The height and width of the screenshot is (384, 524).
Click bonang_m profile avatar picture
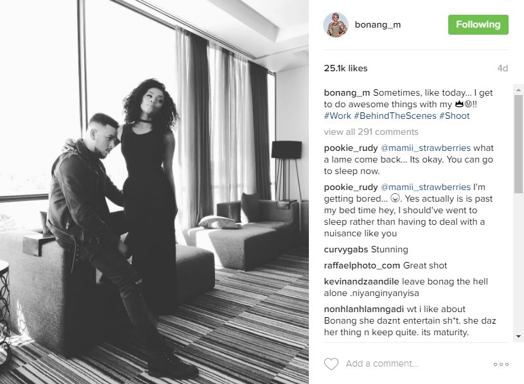(x=336, y=25)
